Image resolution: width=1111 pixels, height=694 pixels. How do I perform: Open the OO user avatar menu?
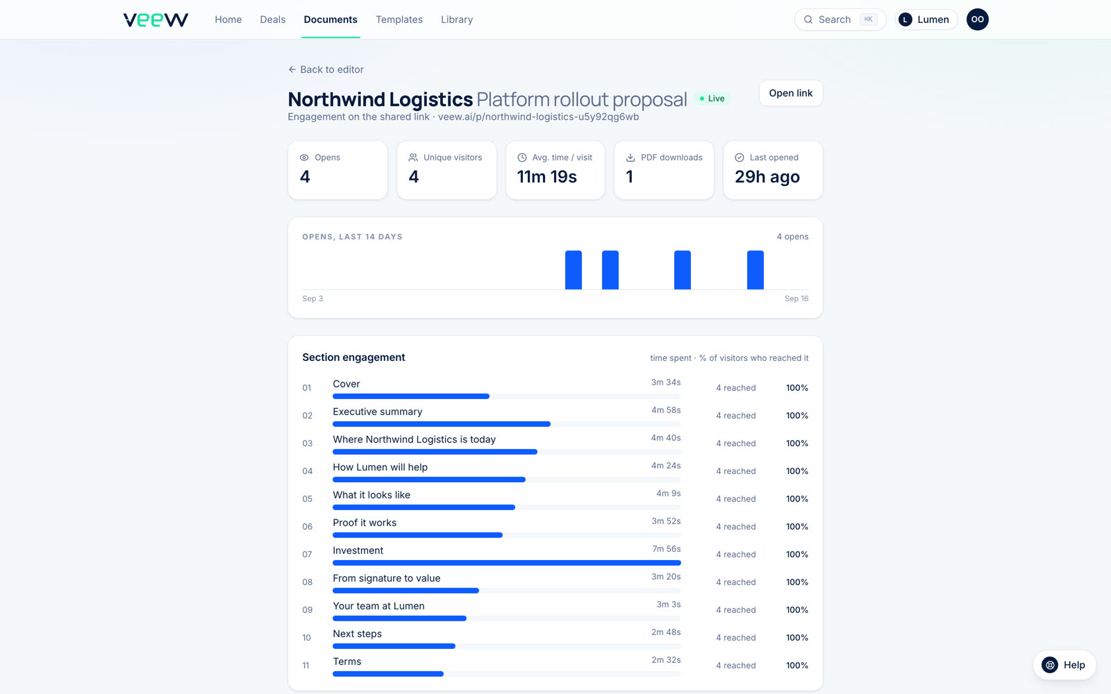pos(978,19)
